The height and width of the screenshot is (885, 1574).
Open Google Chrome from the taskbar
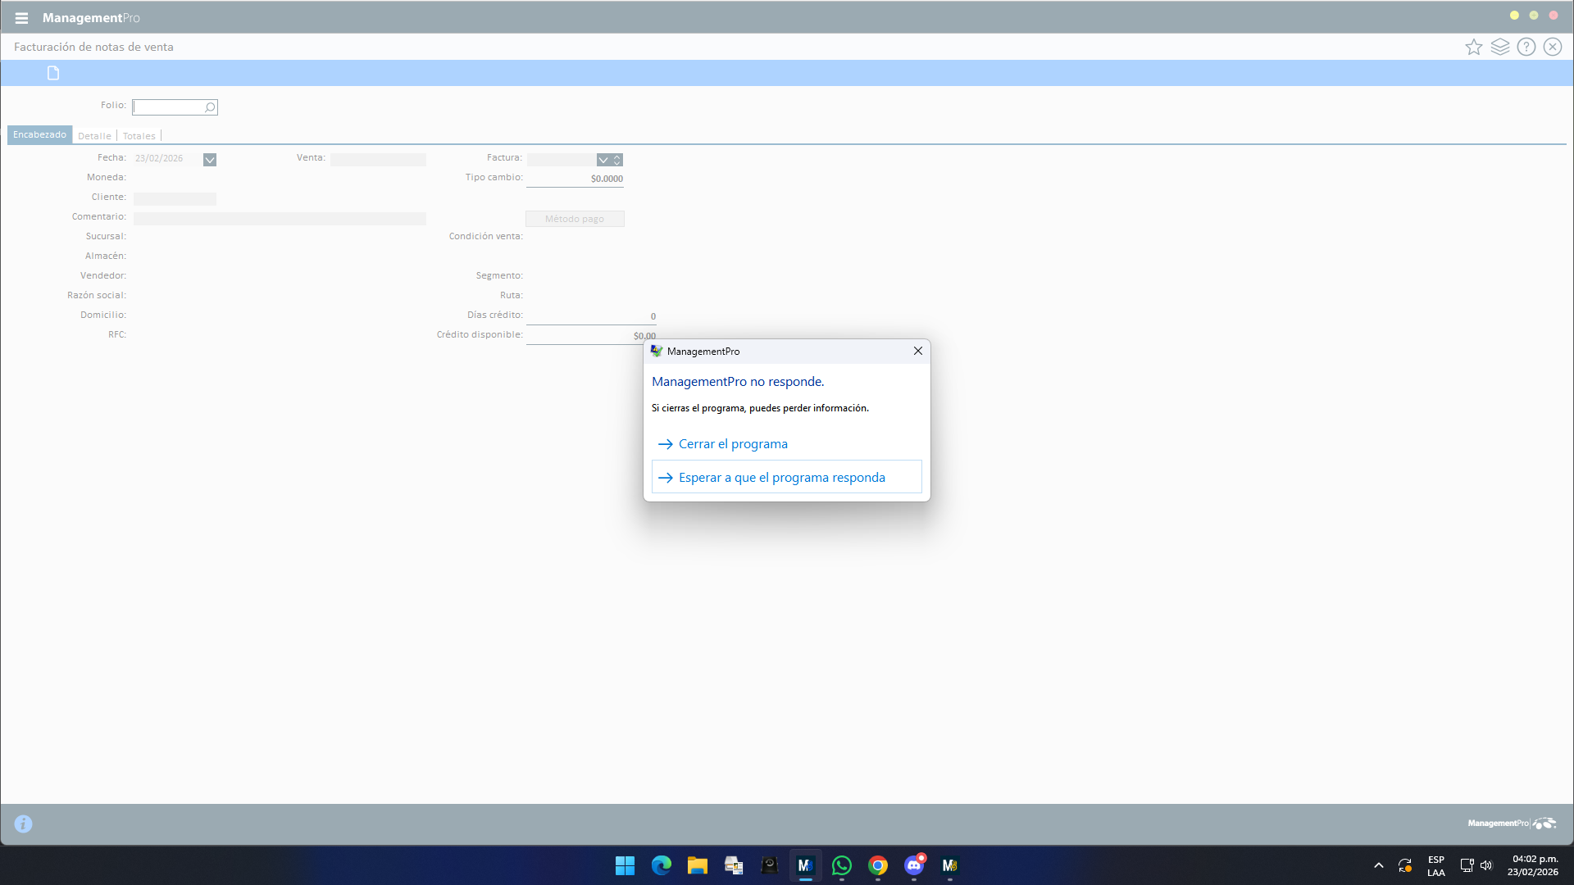[x=878, y=865]
